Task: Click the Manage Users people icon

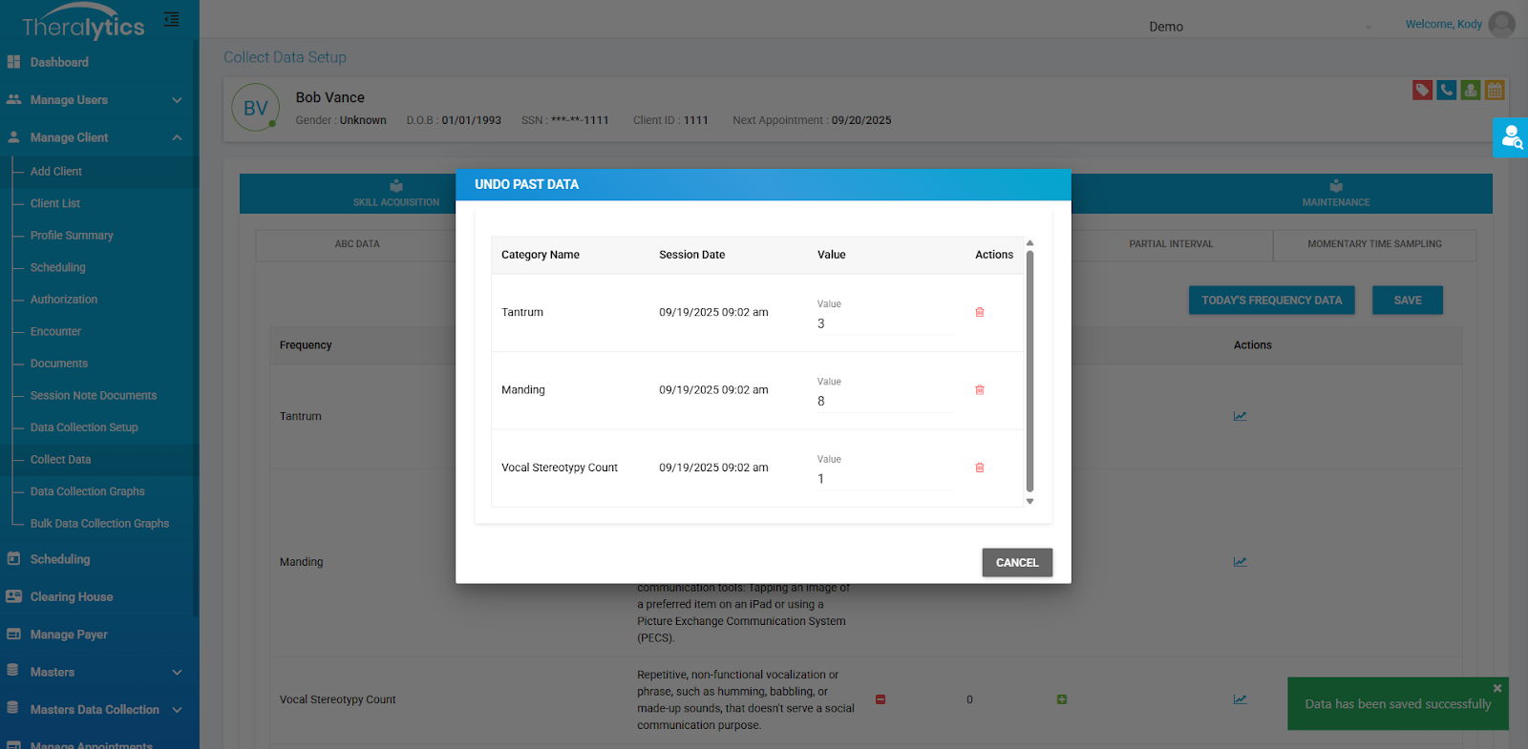Action: click(x=13, y=99)
